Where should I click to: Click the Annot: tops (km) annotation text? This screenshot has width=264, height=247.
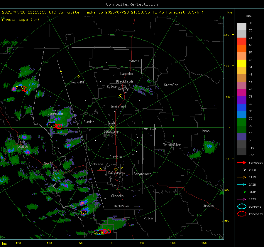tap(21, 20)
